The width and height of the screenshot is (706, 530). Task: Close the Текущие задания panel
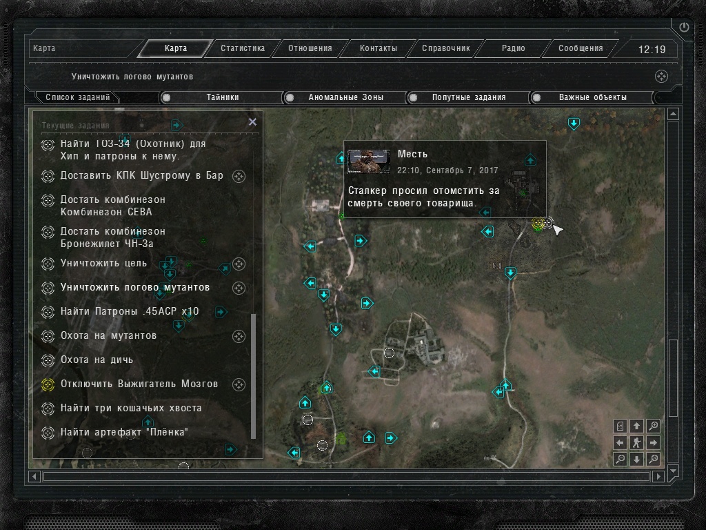pyautogui.click(x=252, y=121)
